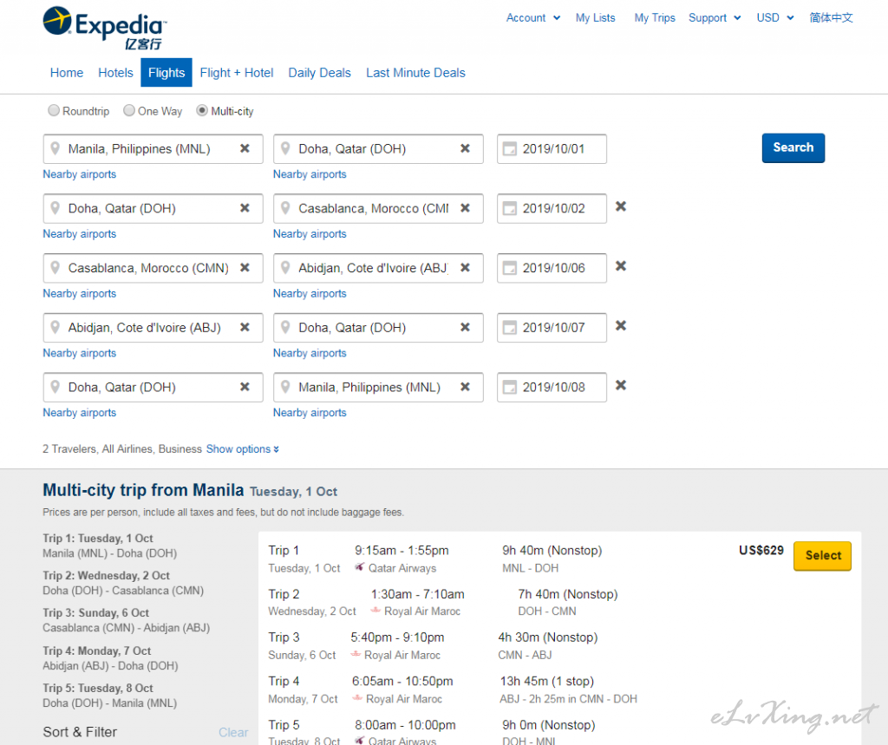Go to the Home tab

(67, 73)
